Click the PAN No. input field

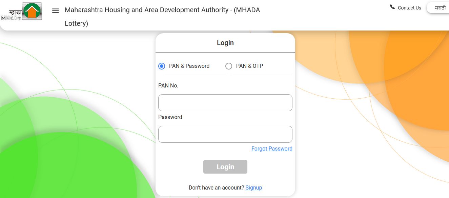[225, 102]
